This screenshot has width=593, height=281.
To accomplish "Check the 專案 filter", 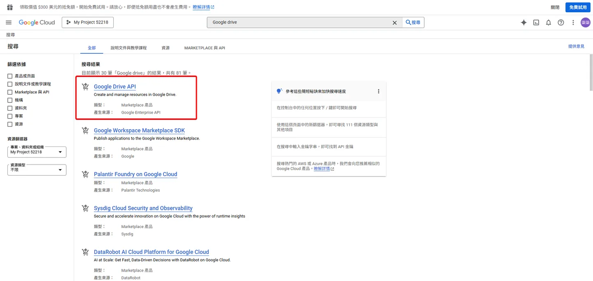I will 10,116.
